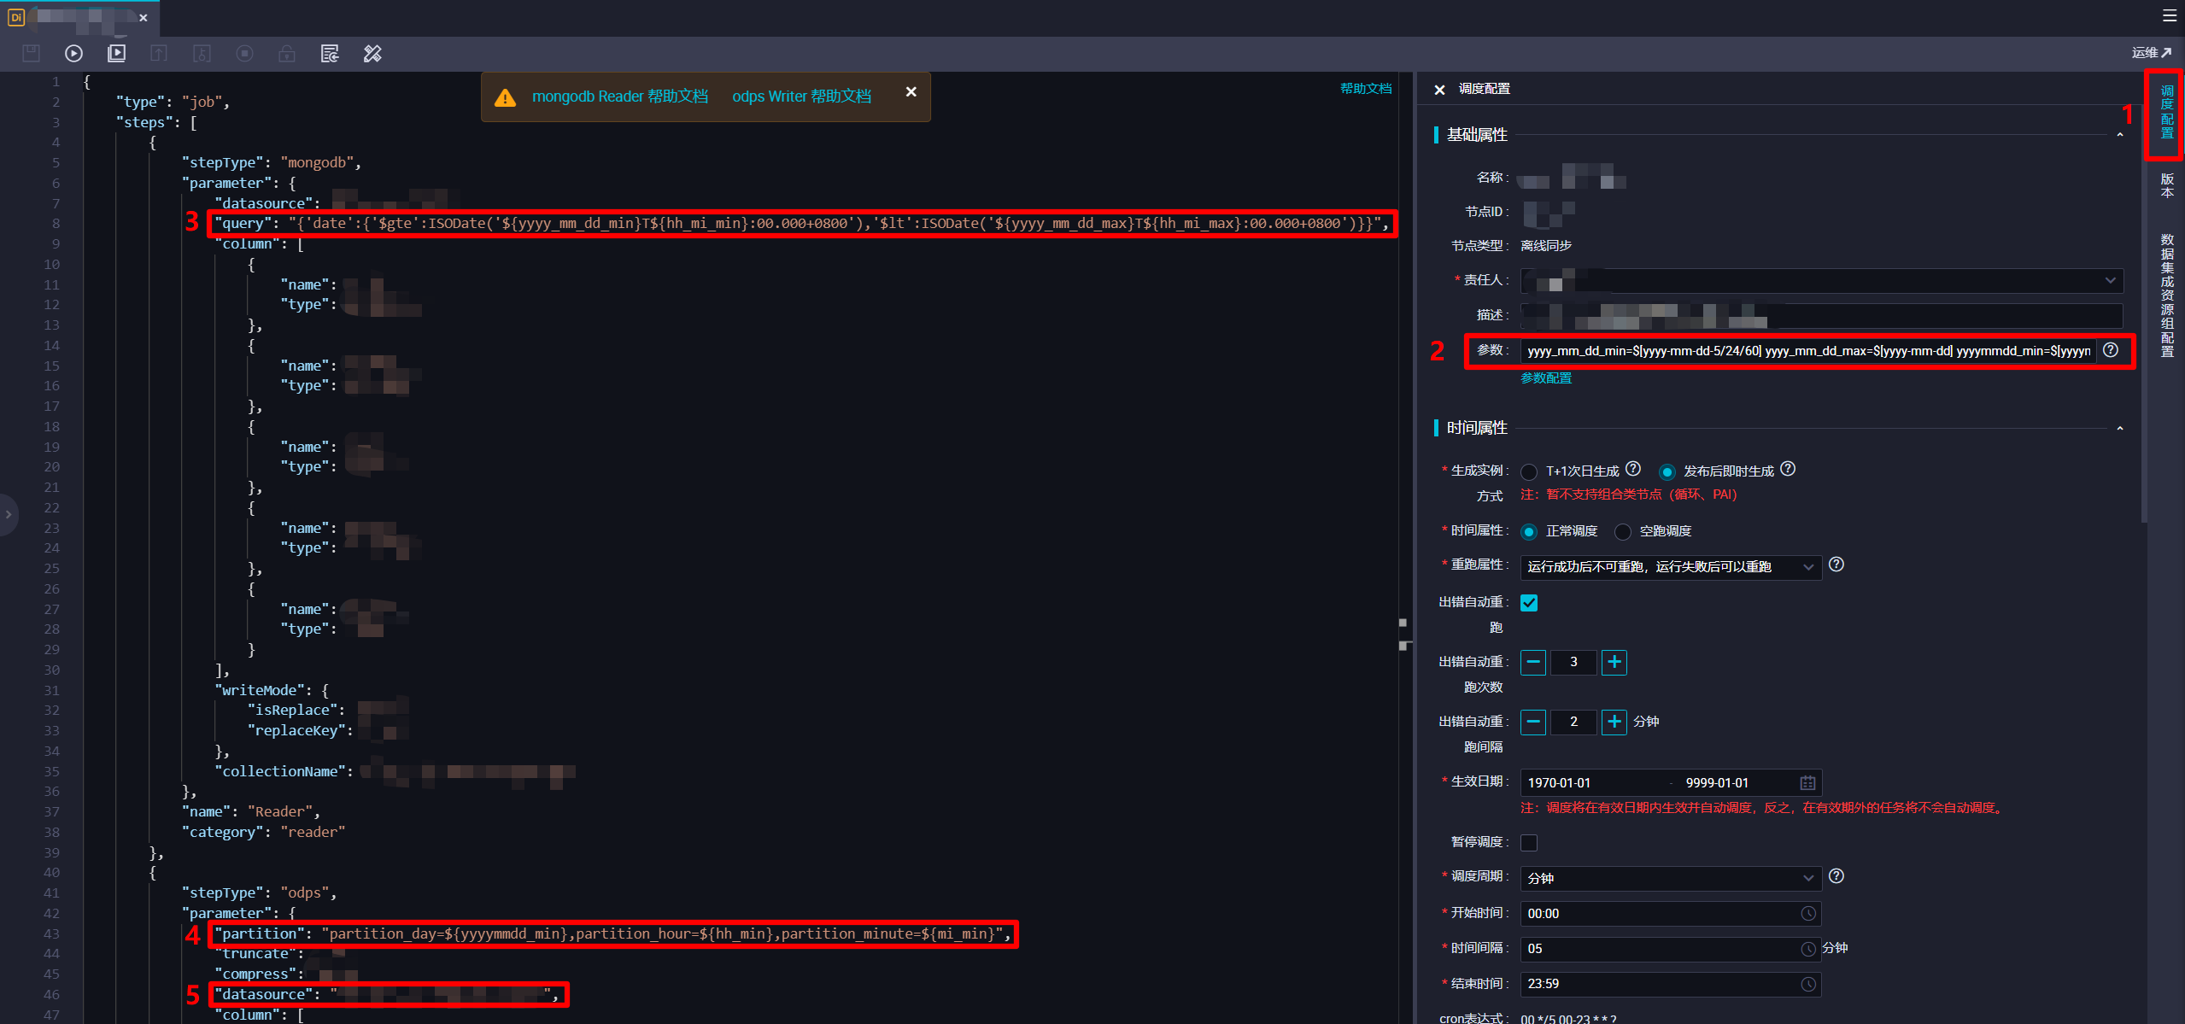Click the 帮助文档 link above editor
This screenshot has height=1024, width=2185.
pyautogui.click(x=1365, y=88)
